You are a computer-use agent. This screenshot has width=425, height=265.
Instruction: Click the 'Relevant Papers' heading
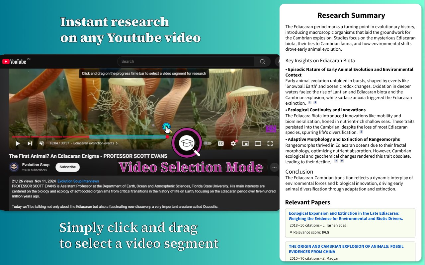pos(307,202)
